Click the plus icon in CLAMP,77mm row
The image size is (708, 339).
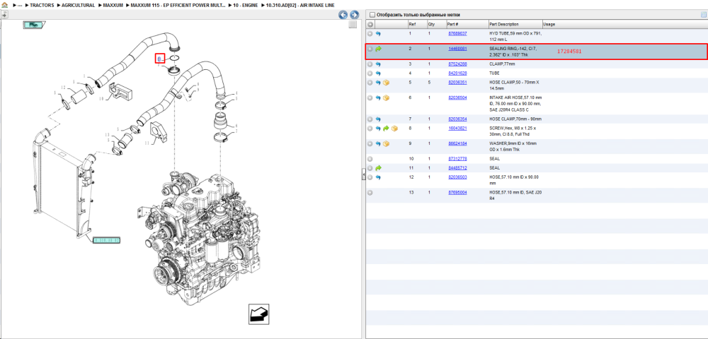coord(370,64)
